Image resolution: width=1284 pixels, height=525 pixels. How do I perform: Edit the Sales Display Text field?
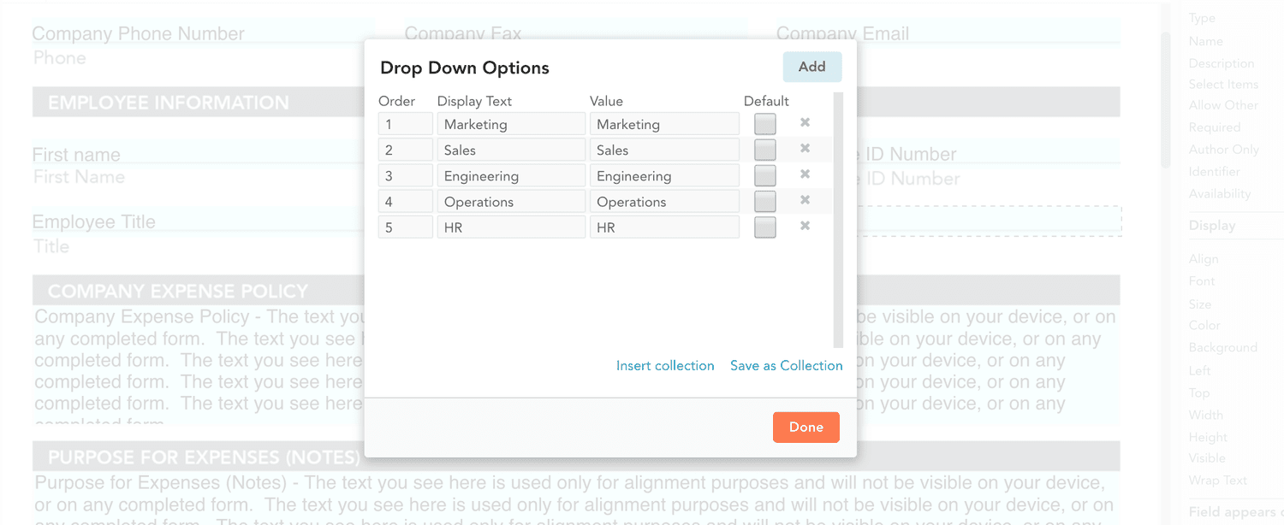tap(511, 149)
